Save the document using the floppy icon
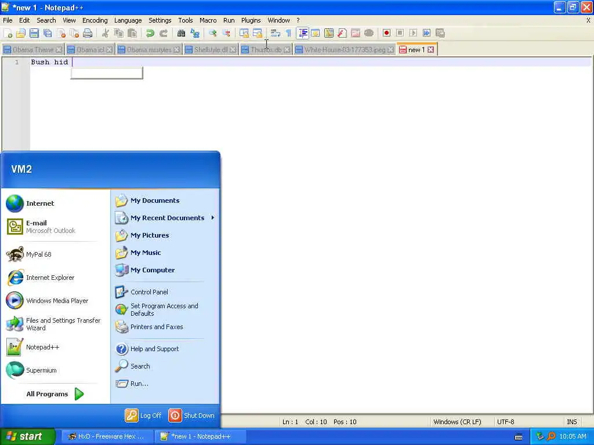This screenshot has height=445, width=594. (x=34, y=33)
